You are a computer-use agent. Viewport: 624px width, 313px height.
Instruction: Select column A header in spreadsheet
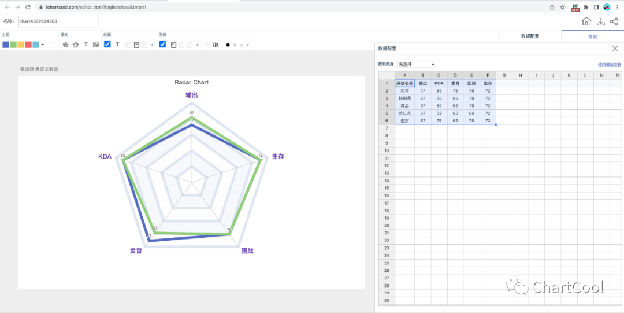pos(404,75)
